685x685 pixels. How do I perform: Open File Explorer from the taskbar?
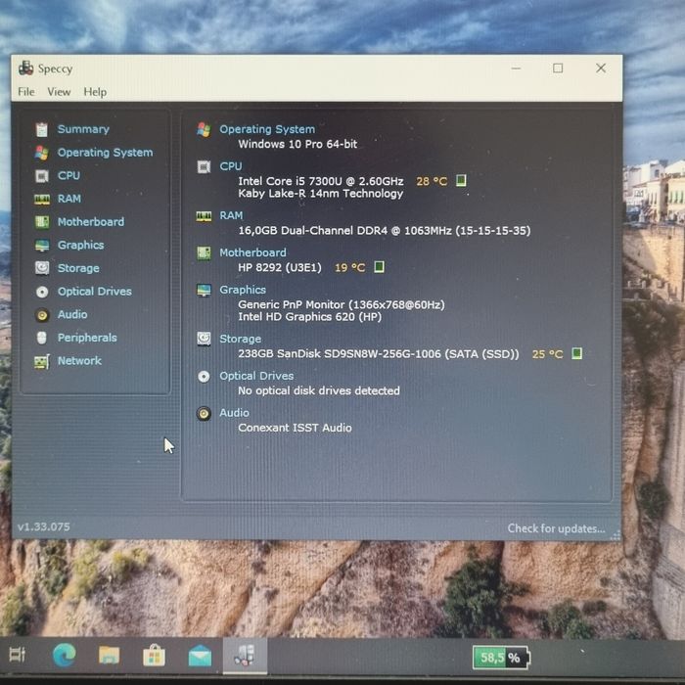pos(110,656)
